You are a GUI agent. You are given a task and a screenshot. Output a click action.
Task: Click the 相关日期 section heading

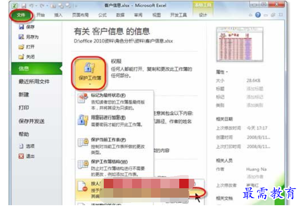[224, 119]
